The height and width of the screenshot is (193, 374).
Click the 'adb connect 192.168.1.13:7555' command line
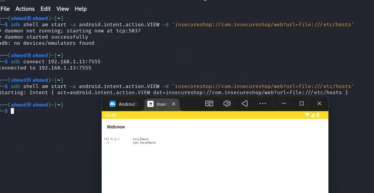coord(56,62)
